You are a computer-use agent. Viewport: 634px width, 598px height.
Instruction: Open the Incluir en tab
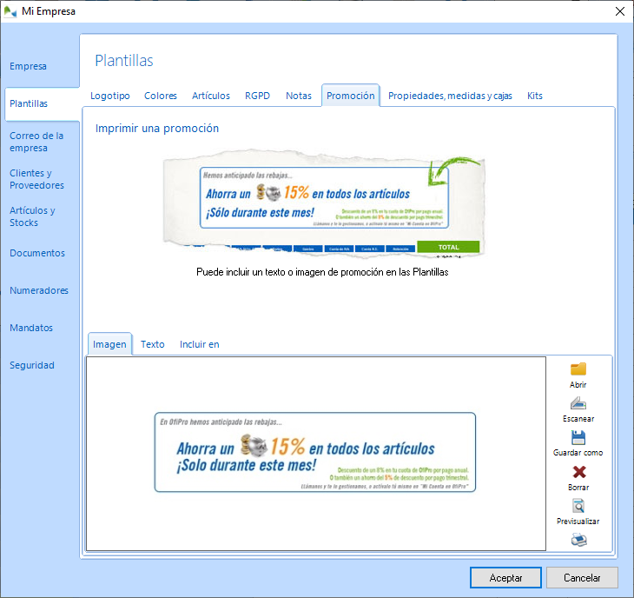click(x=199, y=344)
